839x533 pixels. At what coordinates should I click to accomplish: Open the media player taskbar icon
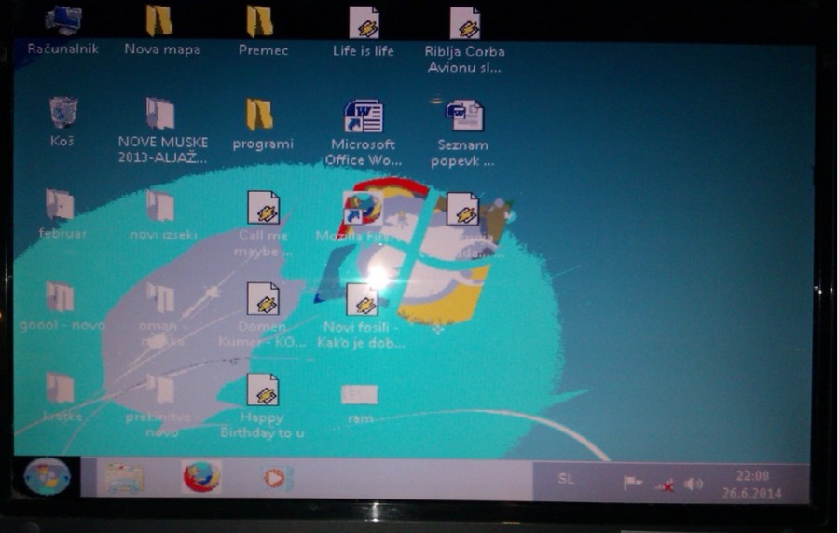click(x=277, y=479)
